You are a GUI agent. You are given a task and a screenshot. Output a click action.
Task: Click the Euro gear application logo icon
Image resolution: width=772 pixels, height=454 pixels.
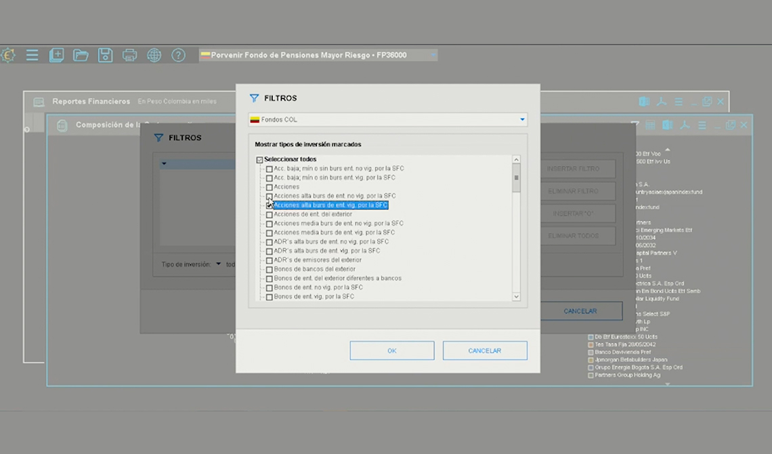(7, 55)
